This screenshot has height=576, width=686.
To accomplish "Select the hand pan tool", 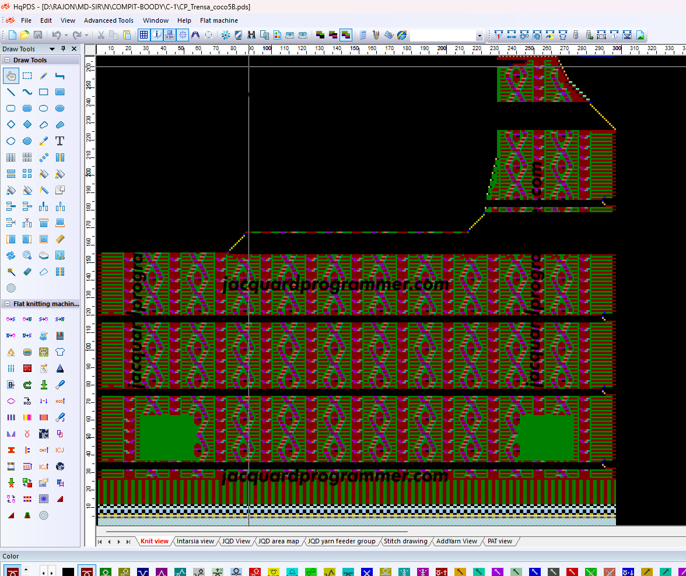I will [10, 76].
